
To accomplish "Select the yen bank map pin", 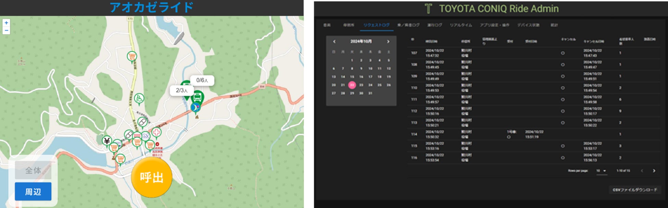I will [x=107, y=141].
